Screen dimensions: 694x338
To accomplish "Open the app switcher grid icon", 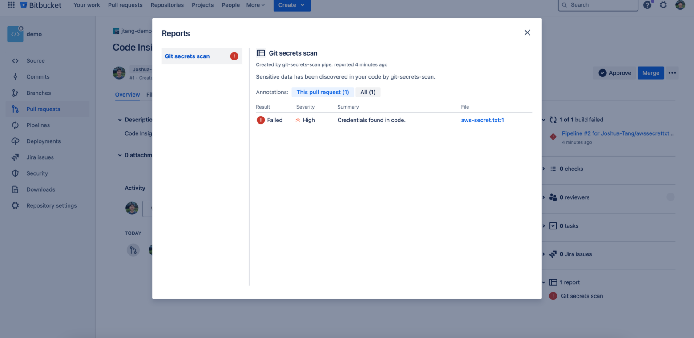I will pyautogui.click(x=11, y=5).
